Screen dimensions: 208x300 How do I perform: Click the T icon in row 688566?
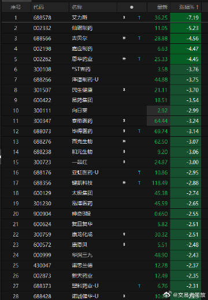(x=139, y=39)
